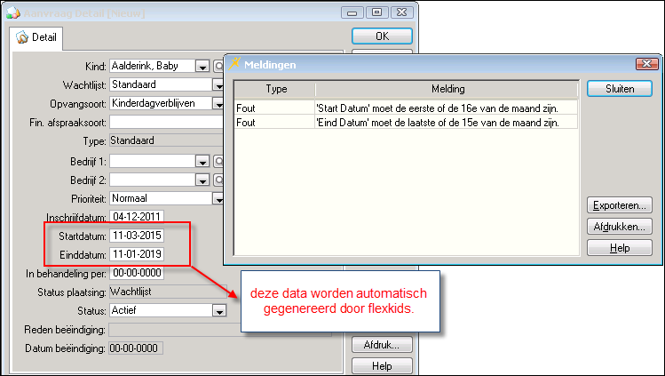The width and height of the screenshot is (665, 376).
Task: Click into the Startdatum date field
Action: [x=136, y=236]
